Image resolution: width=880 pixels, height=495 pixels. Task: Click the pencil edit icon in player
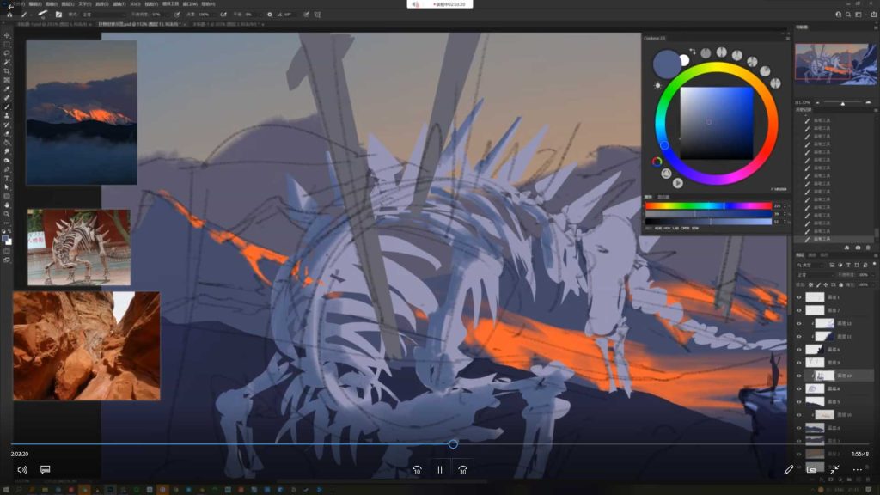coord(789,470)
